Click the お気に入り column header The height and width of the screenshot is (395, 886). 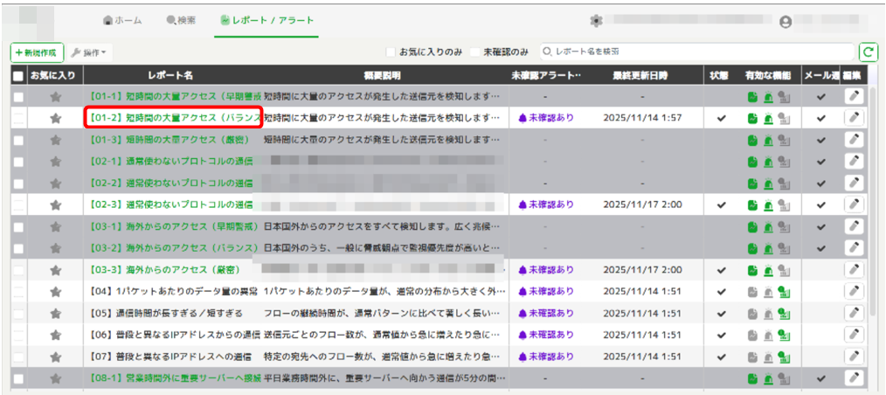tap(55, 76)
